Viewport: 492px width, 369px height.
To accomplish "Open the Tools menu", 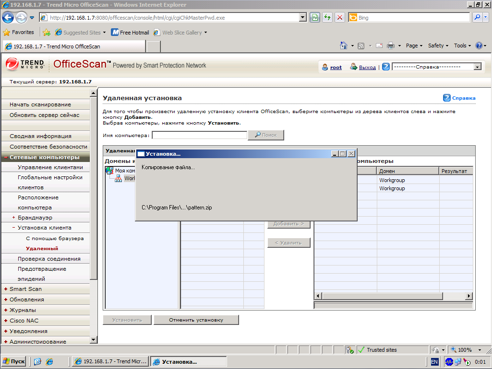I will point(462,46).
